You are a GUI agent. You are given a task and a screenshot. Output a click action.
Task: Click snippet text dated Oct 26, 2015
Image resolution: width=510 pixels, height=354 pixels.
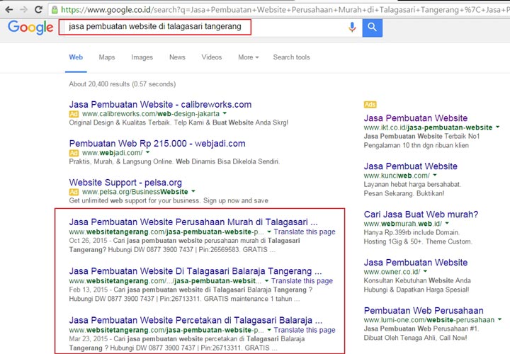(184, 246)
